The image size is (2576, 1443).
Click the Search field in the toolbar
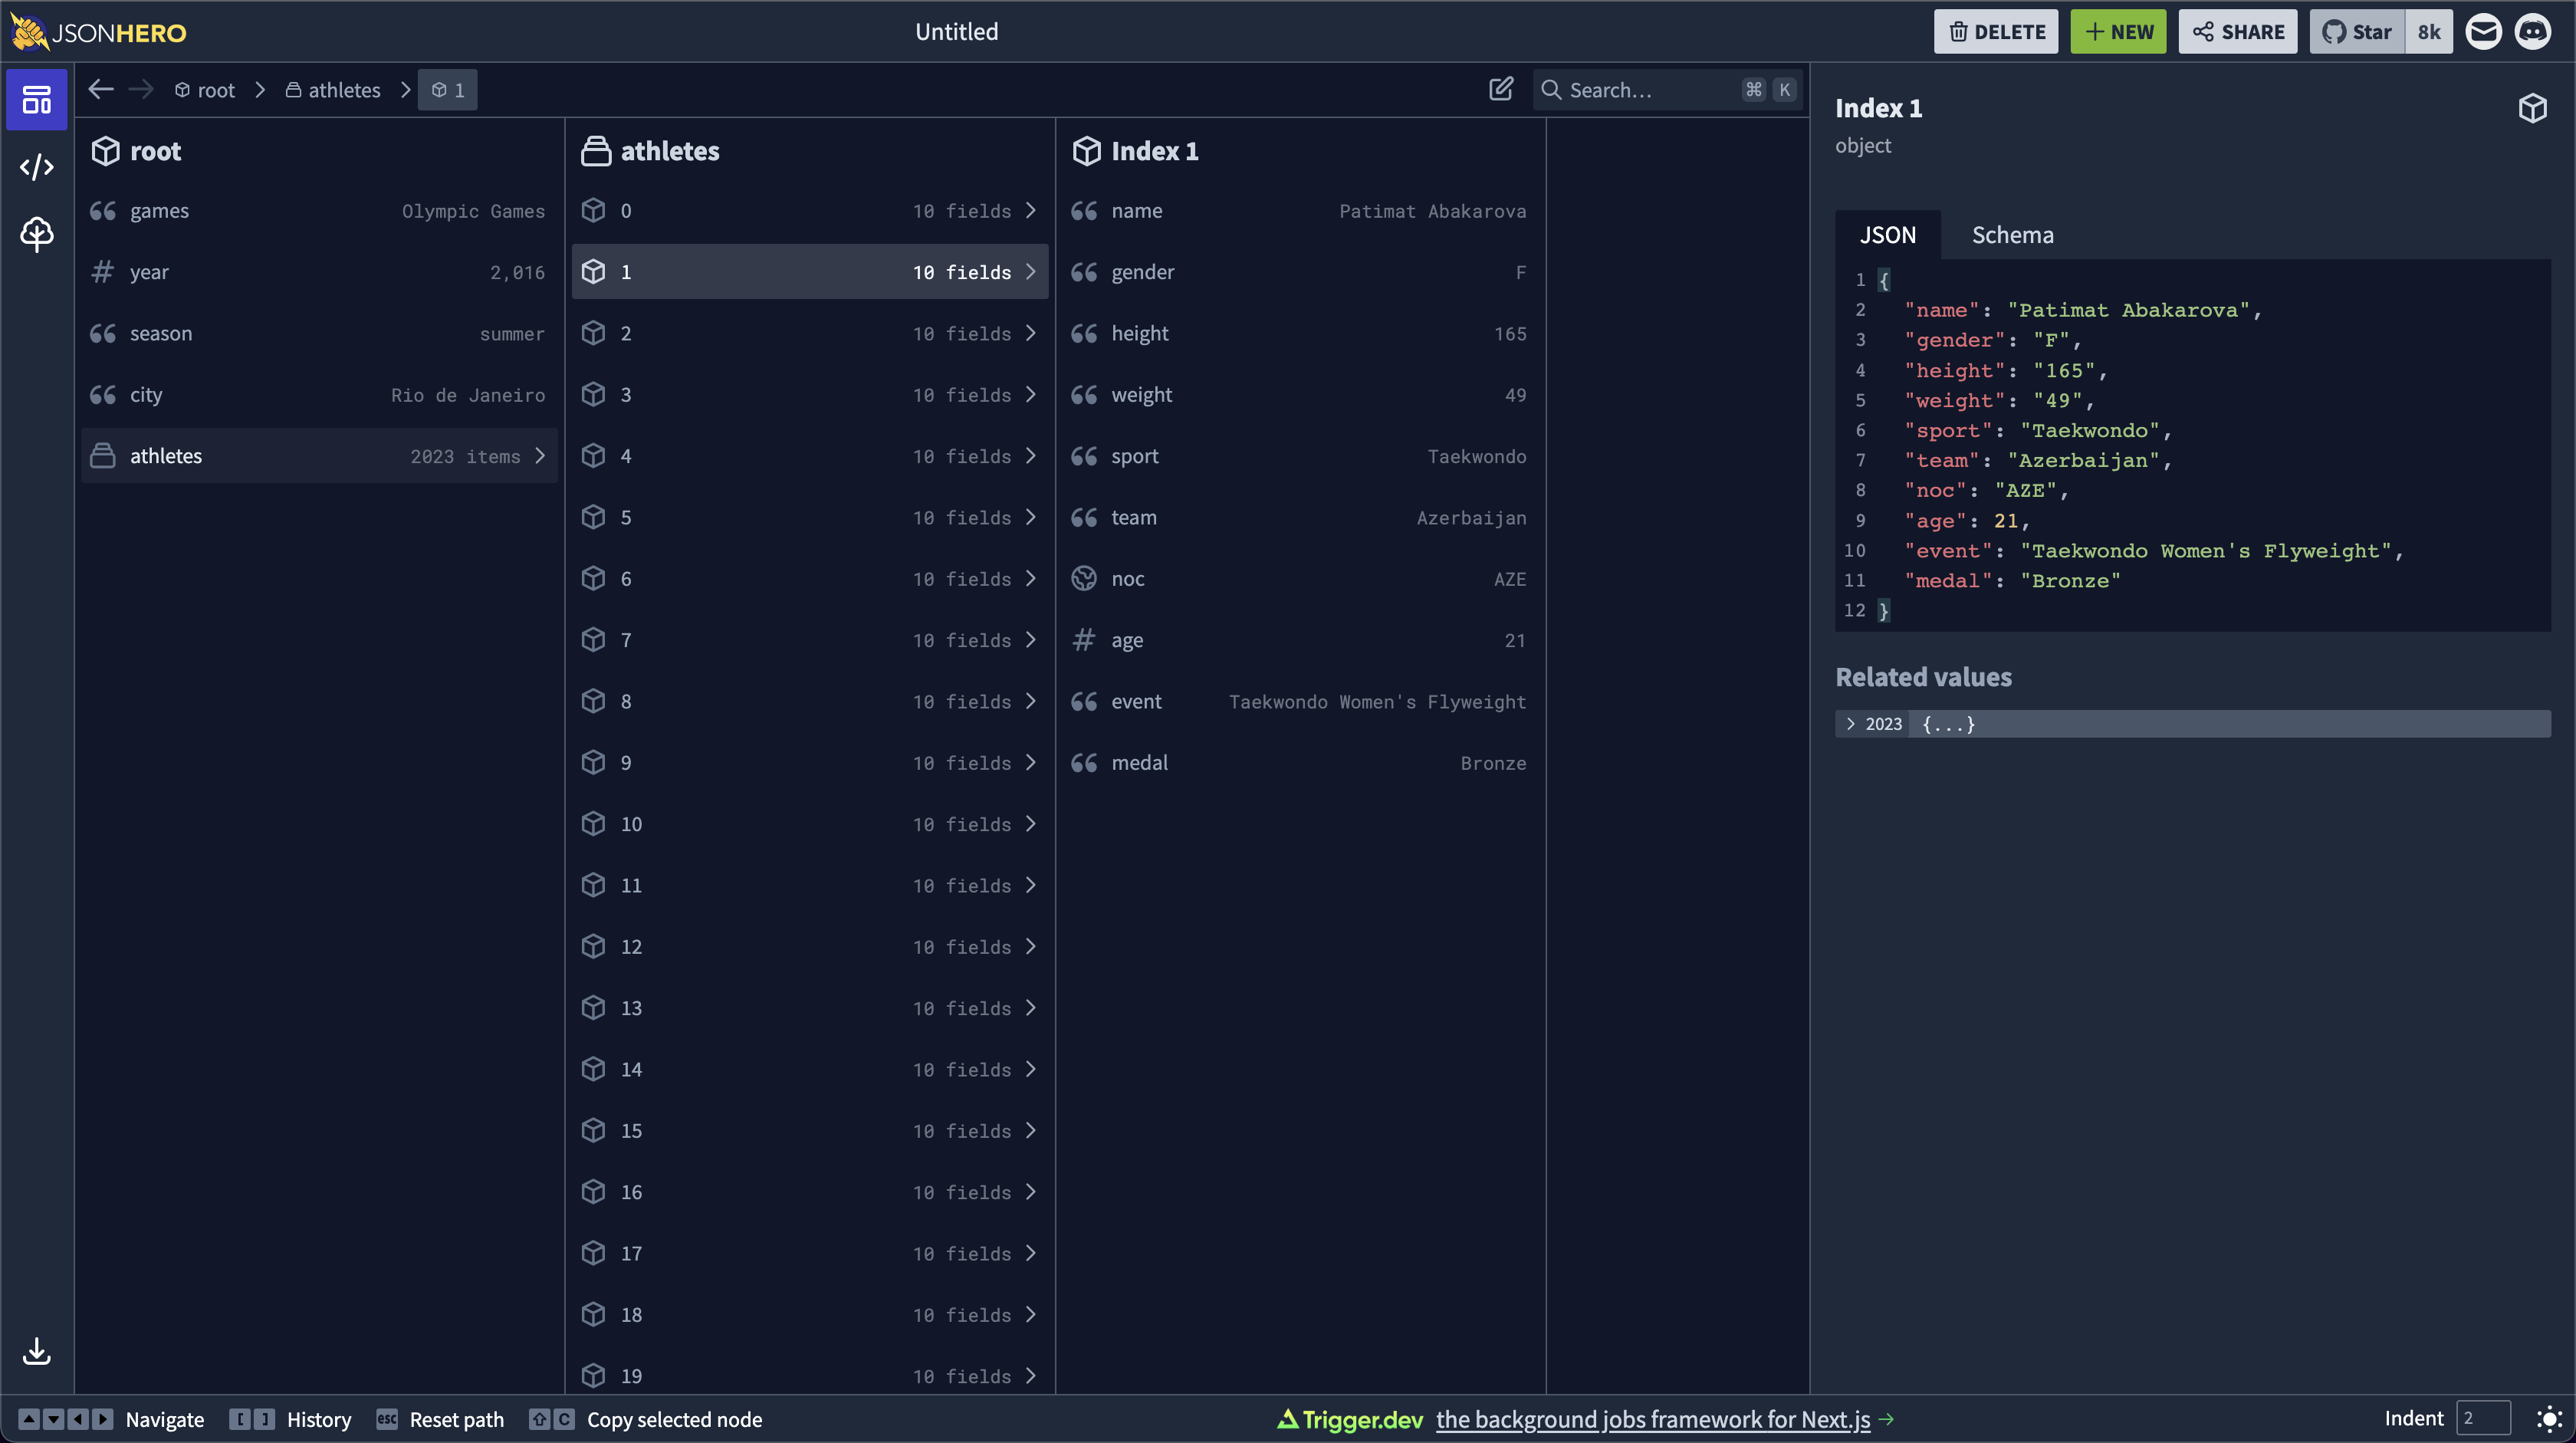pos(1660,89)
